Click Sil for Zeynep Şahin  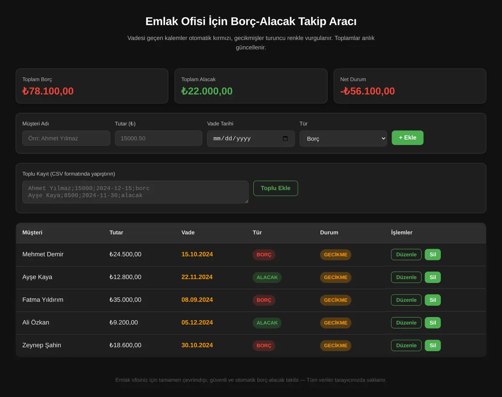433,345
